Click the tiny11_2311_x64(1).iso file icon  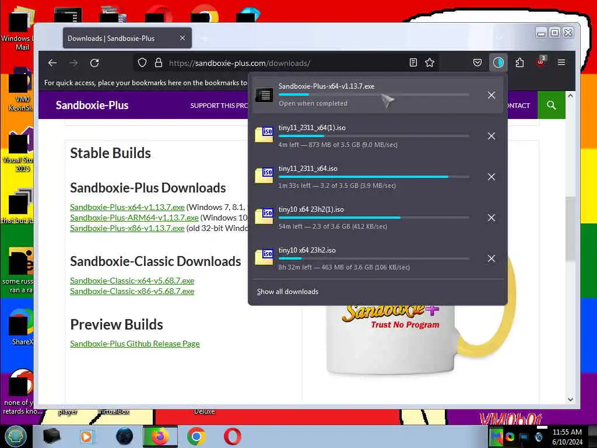[264, 135]
